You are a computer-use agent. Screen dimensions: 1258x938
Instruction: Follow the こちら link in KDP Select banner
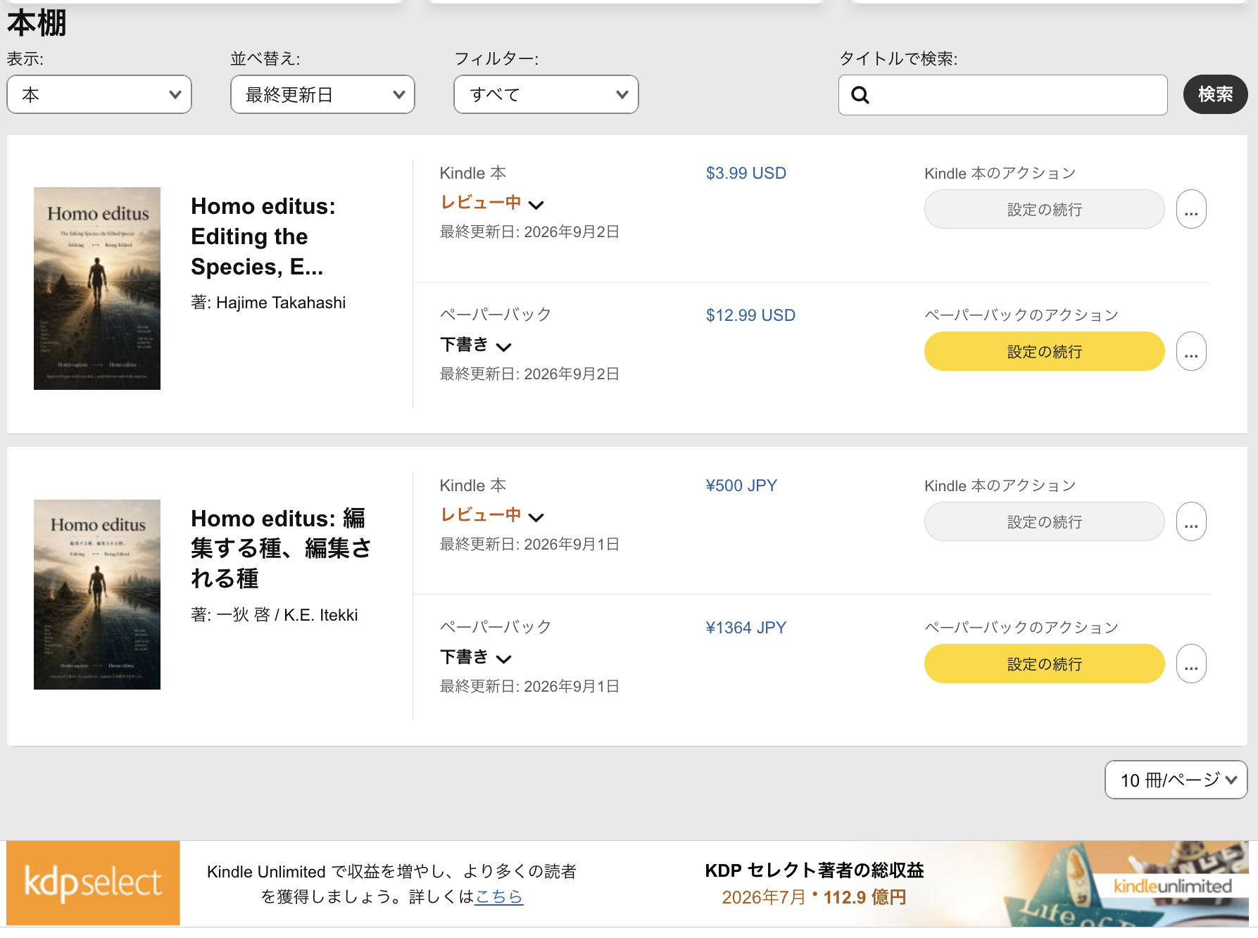[498, 896]
